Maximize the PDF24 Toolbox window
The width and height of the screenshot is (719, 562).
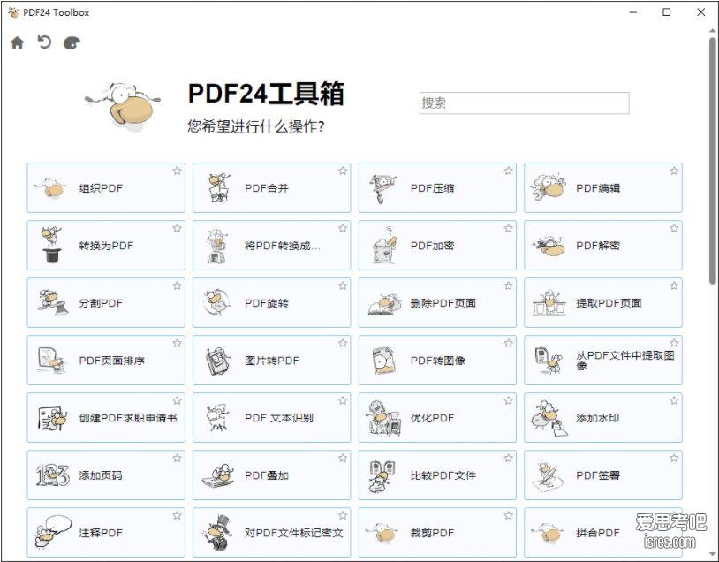(x=667, y=12)
